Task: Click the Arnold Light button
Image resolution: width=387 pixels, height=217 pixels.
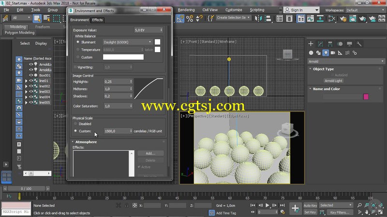Action: (333, 81)
